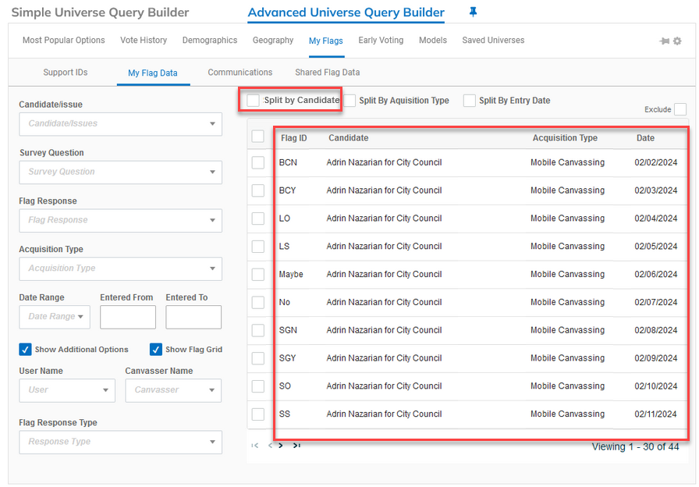Open the gear settings icon in tab bar
The width and height of the screenshot is (699, 487).
tap(677, 41)
